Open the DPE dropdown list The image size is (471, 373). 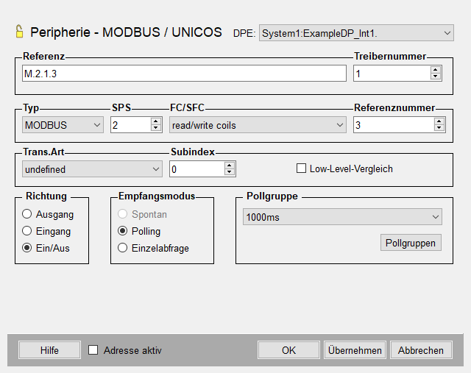click(x=356, y=32)
